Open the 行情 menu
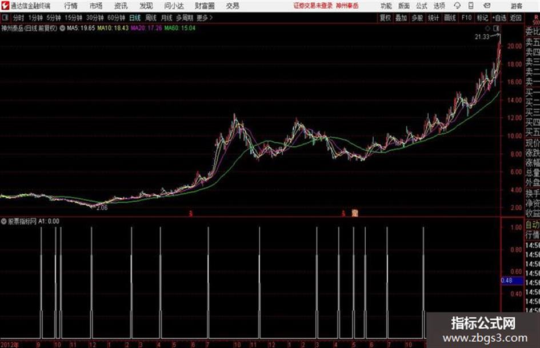 click(x=71, y=6)
